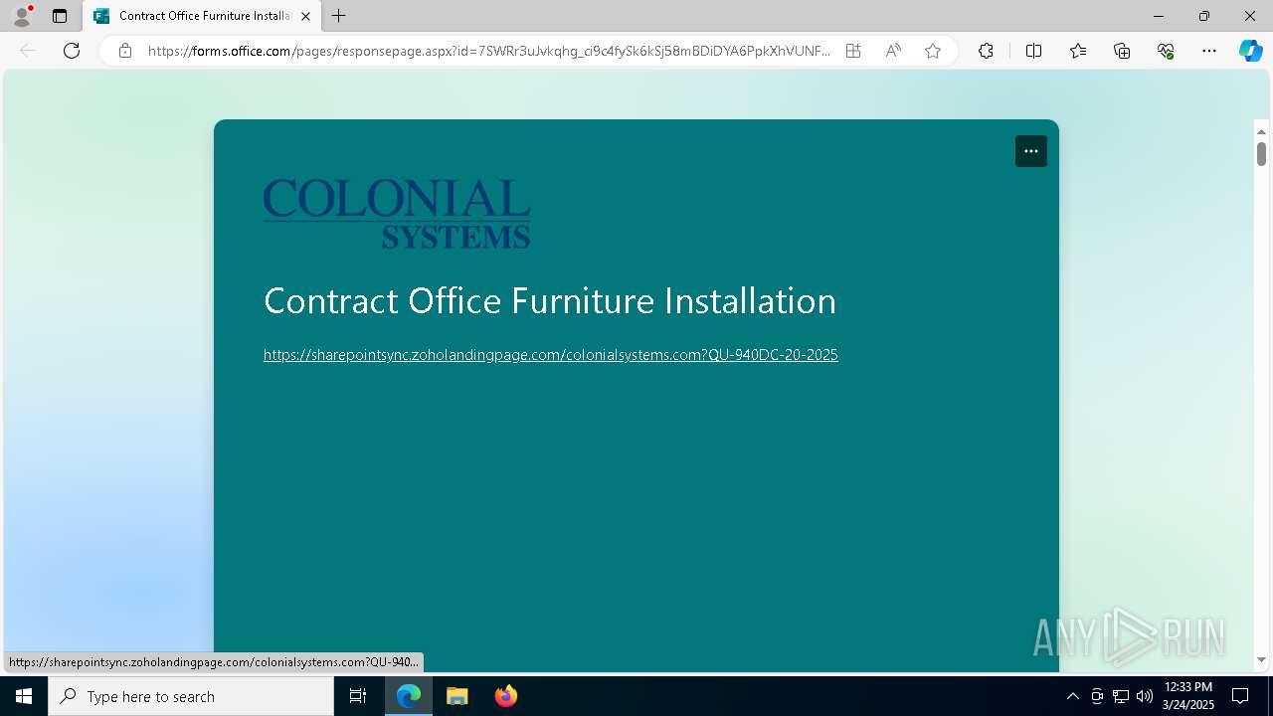Open the notification center icon

pos(1240,696)
